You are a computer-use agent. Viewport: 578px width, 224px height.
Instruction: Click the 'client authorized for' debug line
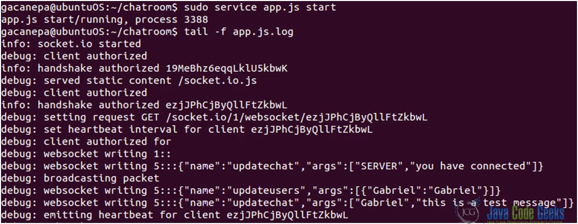click(86, 141)
